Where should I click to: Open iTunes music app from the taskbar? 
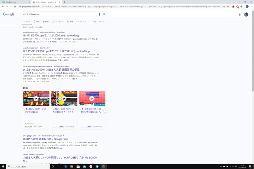[91, 166]
